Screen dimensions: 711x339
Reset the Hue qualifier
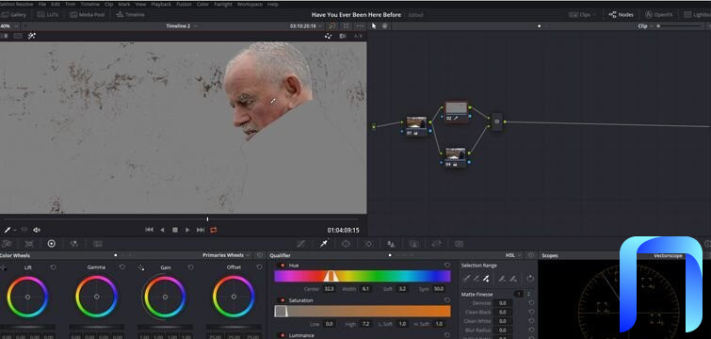(x=447, y=266)
